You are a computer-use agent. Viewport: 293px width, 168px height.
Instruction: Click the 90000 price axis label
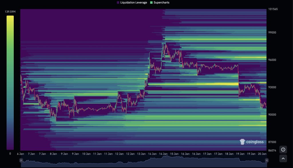272,114
